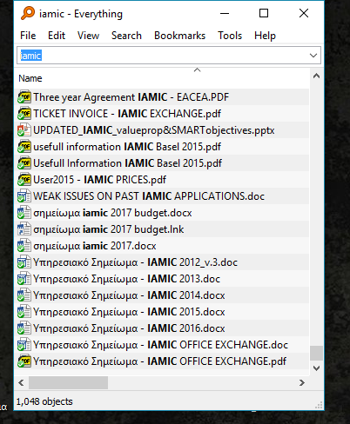Click PDF icon of User2015 IAMIC PRICES
The image size is (350, 424).
pos(24,180)
